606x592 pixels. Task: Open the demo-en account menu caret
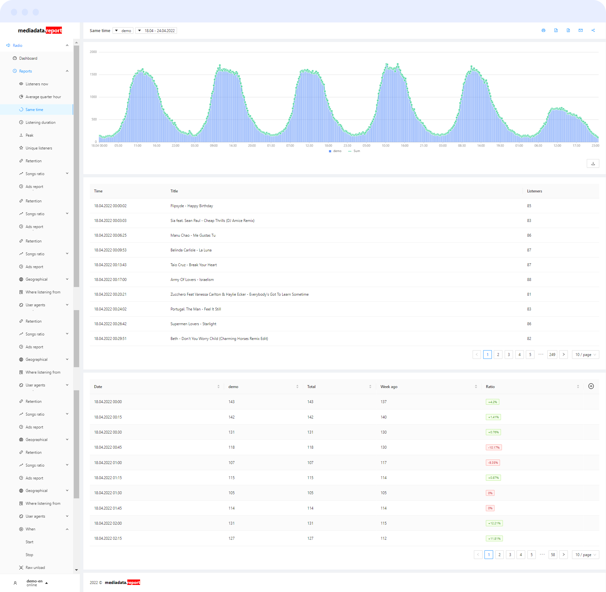tap(46, 583)
